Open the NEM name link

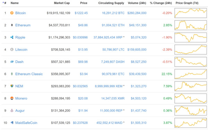coord(19,86)
